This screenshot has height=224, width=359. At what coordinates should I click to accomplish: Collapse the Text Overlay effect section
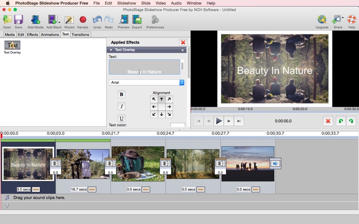pos(111,50)
